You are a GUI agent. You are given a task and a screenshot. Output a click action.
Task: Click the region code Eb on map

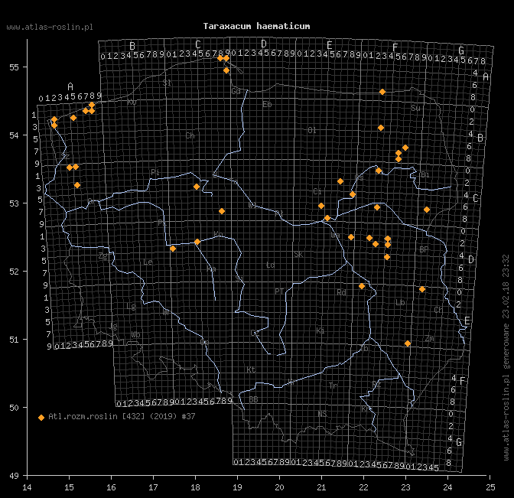pyautogui.click(x=267, y=104)
